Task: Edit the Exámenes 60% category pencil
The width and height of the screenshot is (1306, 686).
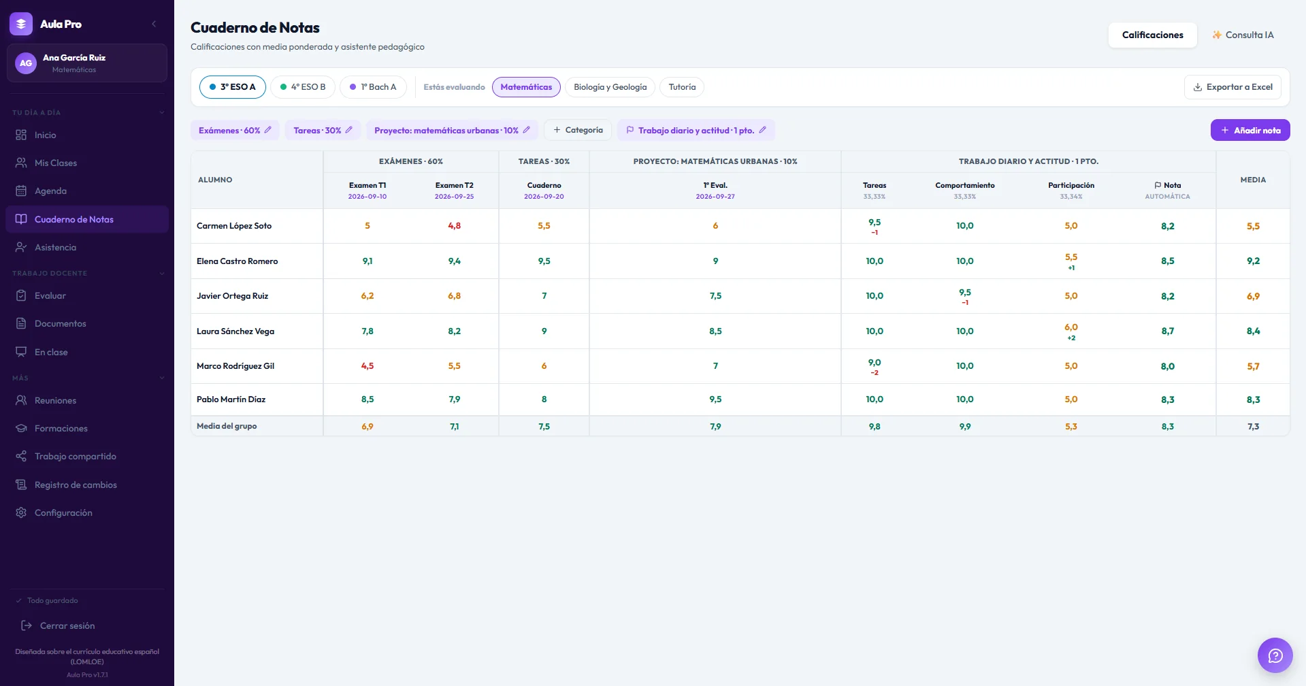Action: click(267, 130)
